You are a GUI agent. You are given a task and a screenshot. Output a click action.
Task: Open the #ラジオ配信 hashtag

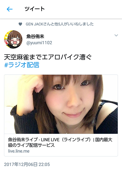pyautogui.click(x=22, y=65)
